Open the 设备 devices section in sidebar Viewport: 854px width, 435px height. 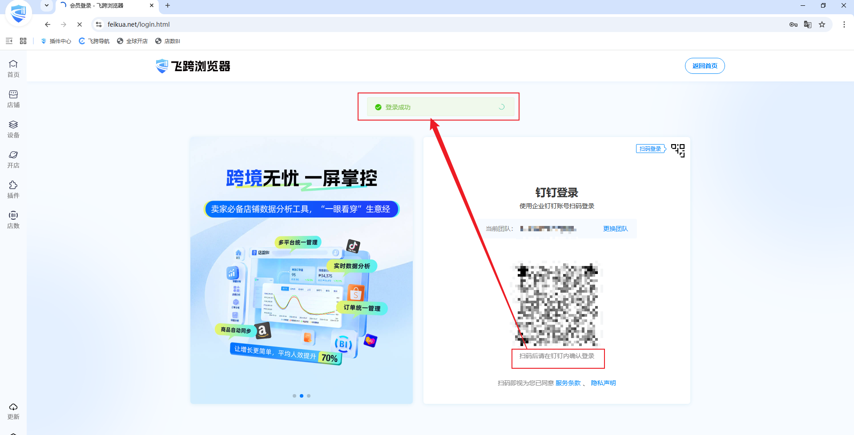click(13, 129)
